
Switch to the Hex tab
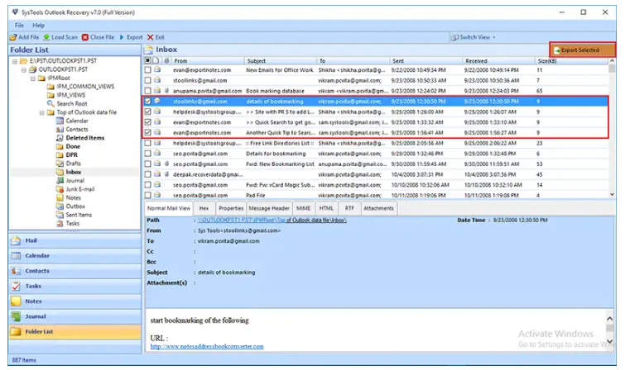204,208
